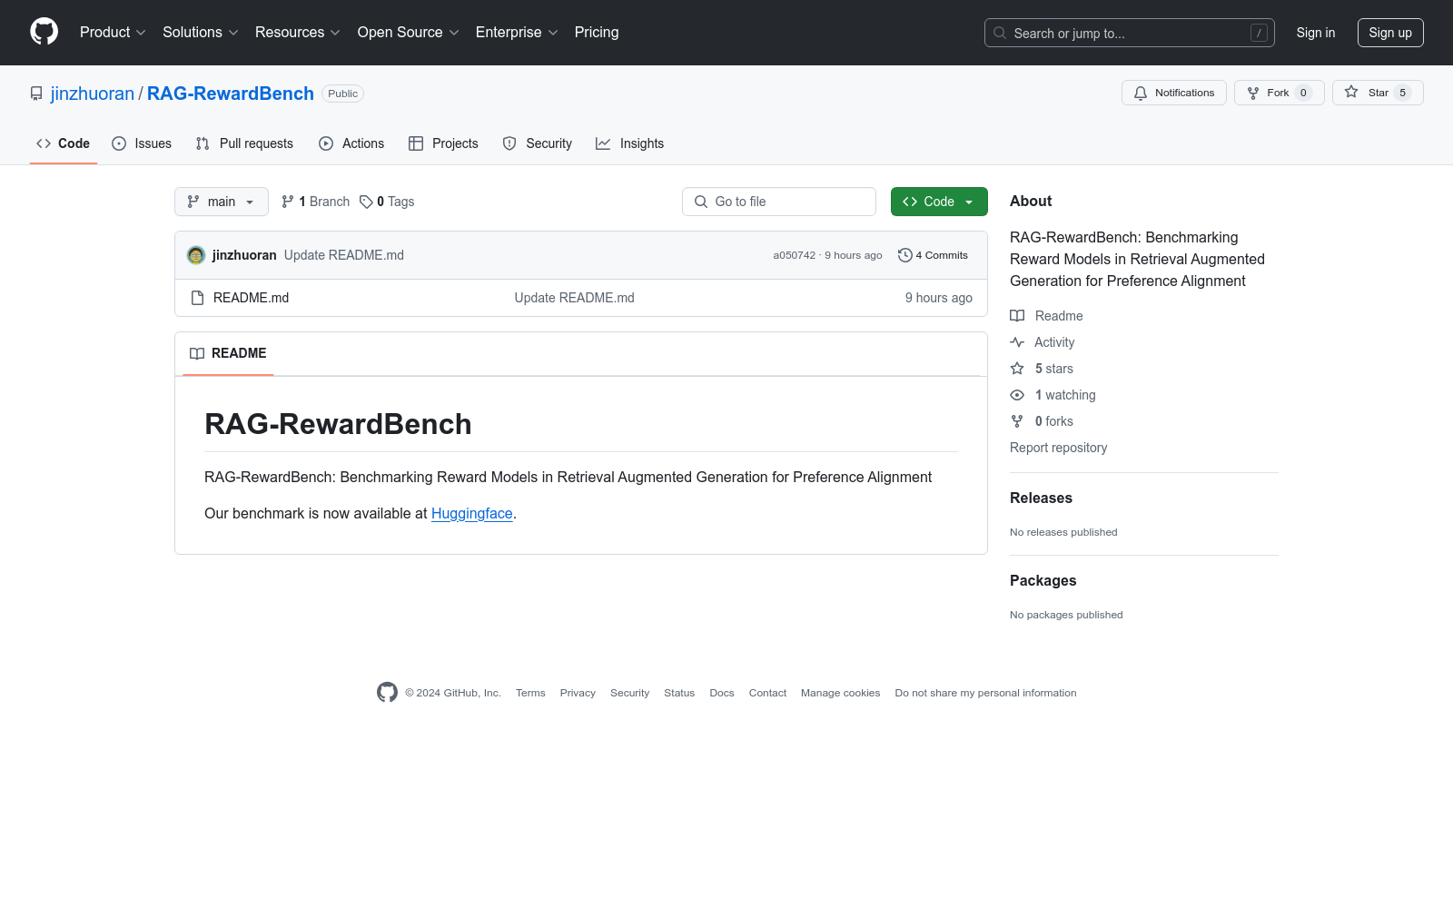This screenshot has width=1453, height=908.
Task: Select the README tab in file viewer
Action: pyautogui.click(x=228, y=353)
